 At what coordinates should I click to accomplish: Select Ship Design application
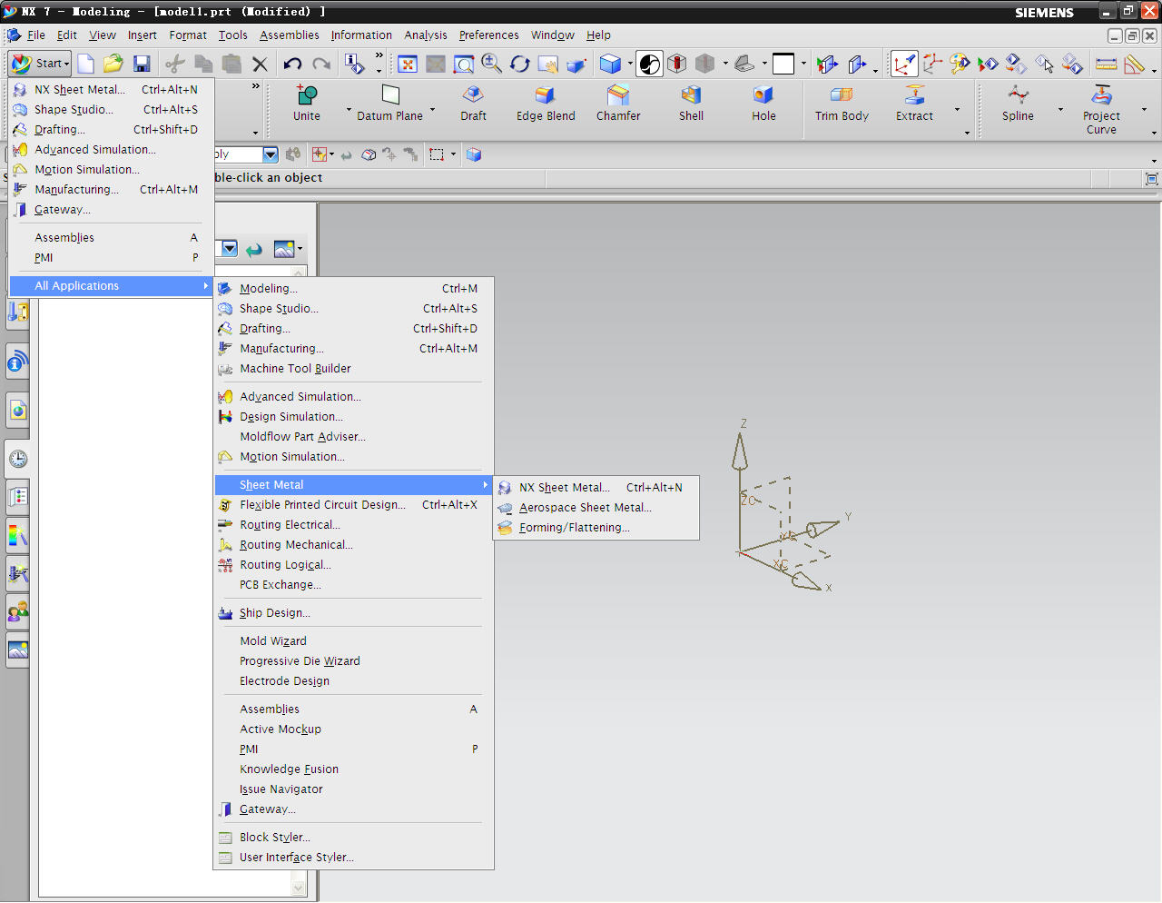coord(353,613)
